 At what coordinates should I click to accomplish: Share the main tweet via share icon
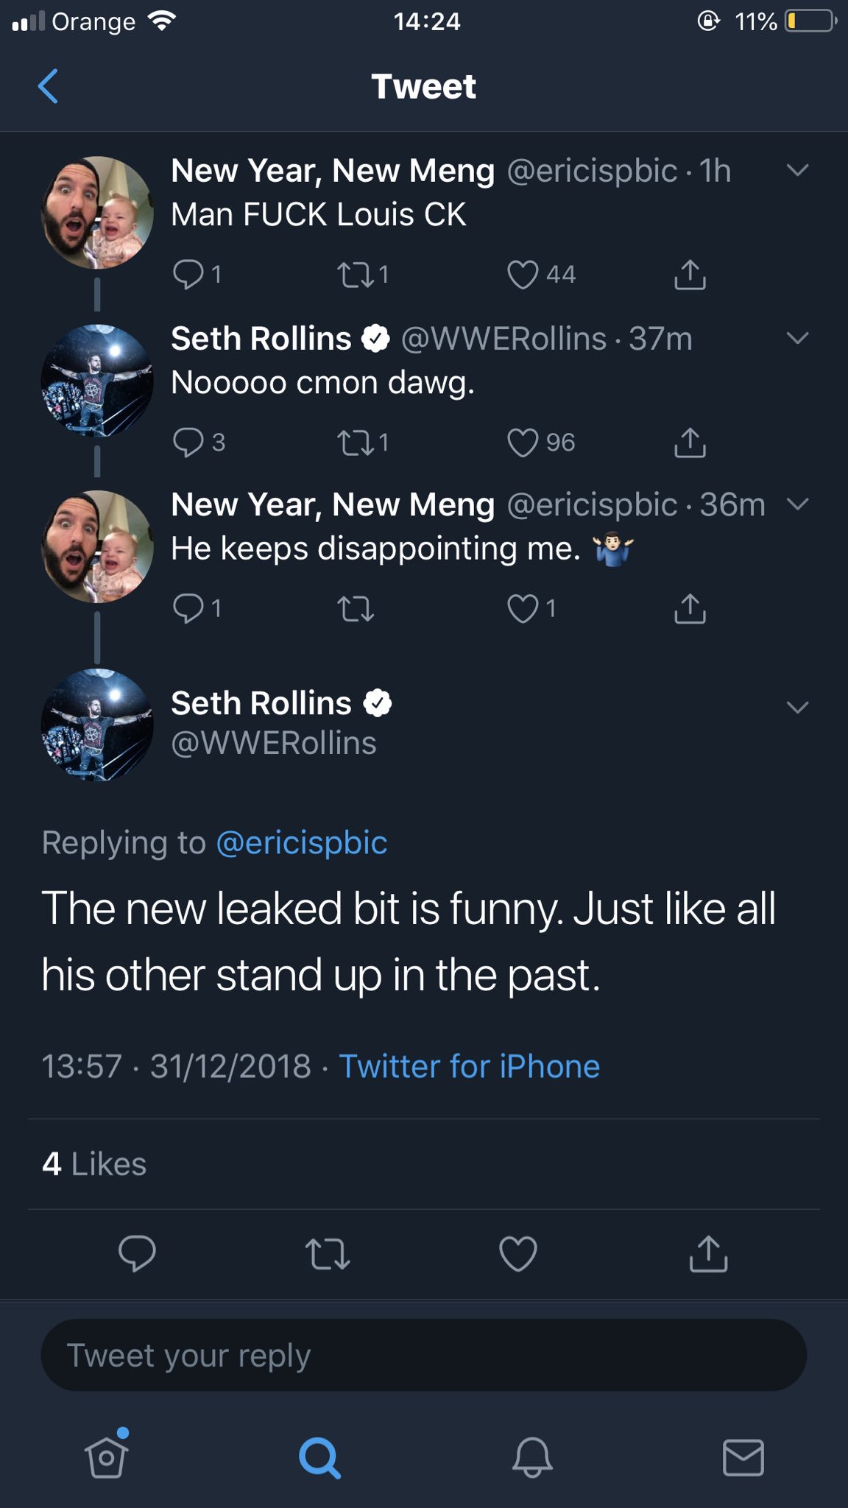[708, 1253]
